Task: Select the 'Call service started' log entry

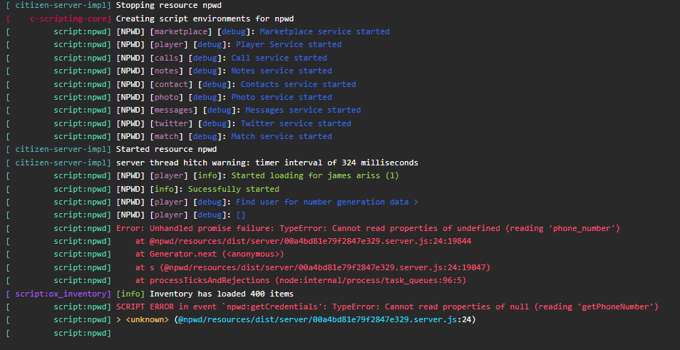Action: (279, 58)
